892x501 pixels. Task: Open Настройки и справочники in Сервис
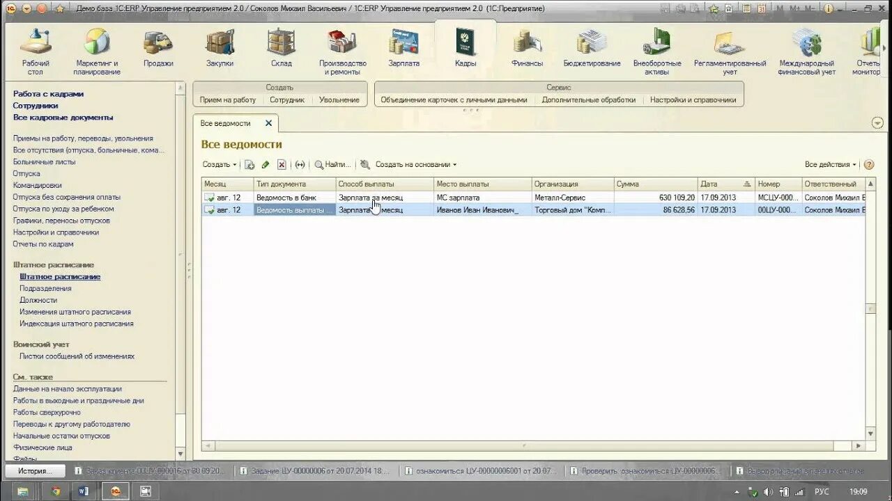693,100
